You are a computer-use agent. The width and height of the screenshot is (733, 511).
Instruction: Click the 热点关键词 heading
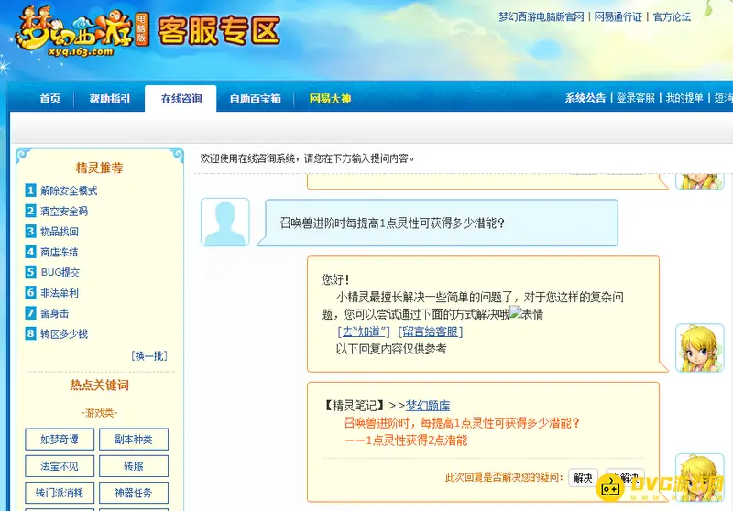tap(99, 385)
